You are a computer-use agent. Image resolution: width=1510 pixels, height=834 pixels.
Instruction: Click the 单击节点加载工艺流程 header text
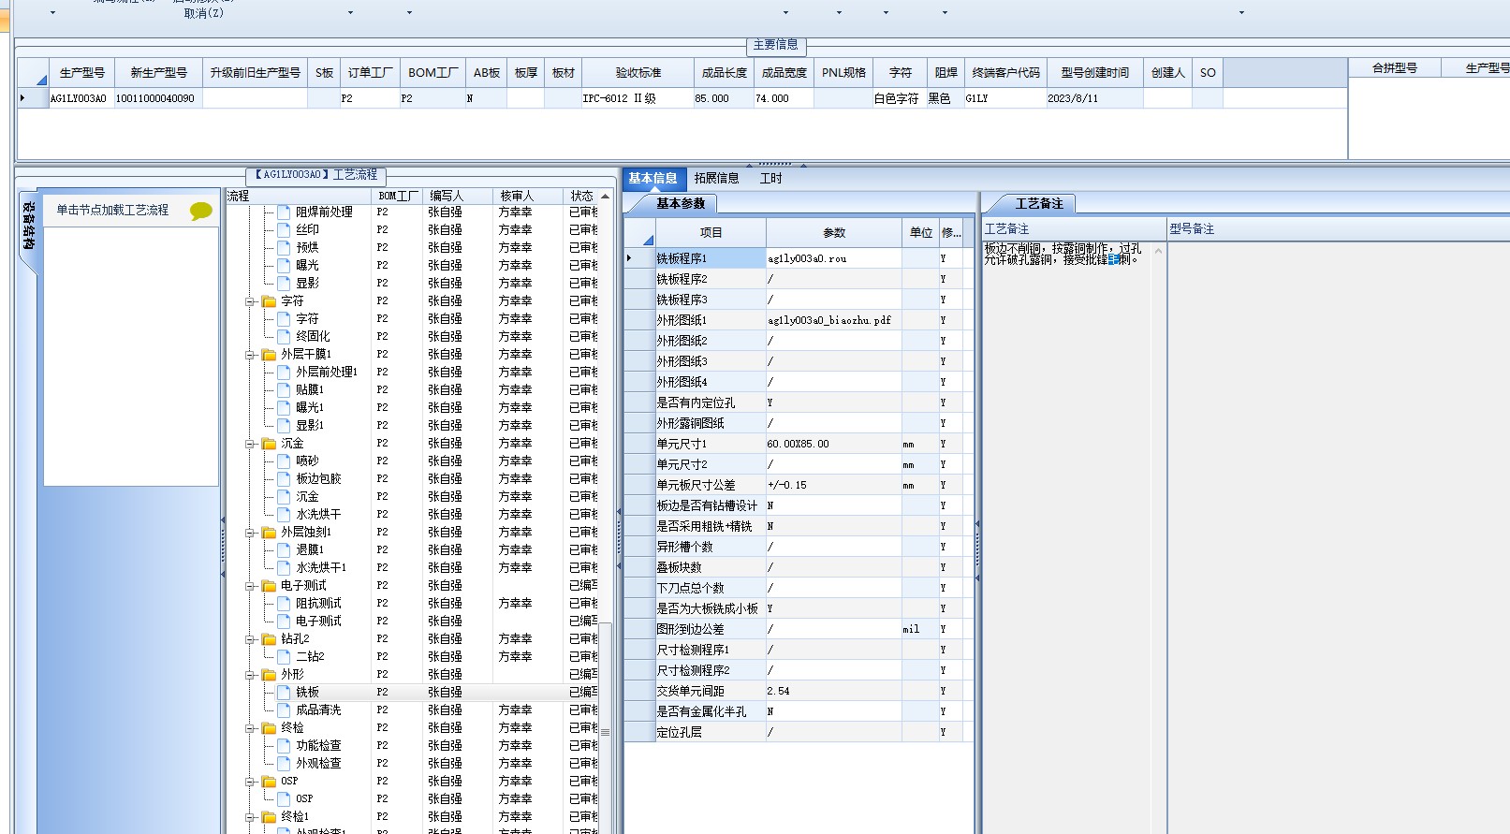pyautogui.click(x=112, y=211)
